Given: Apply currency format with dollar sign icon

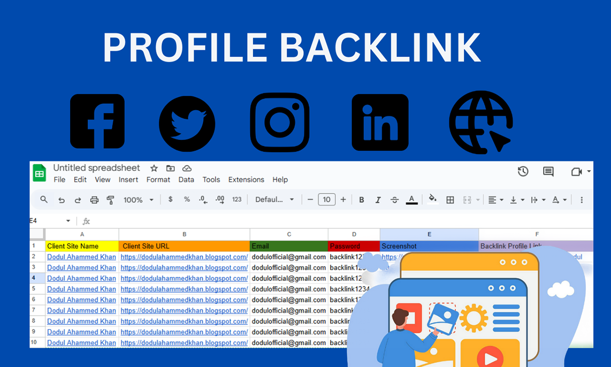Looking at the screenshot, I should click(x=170, y=200).
